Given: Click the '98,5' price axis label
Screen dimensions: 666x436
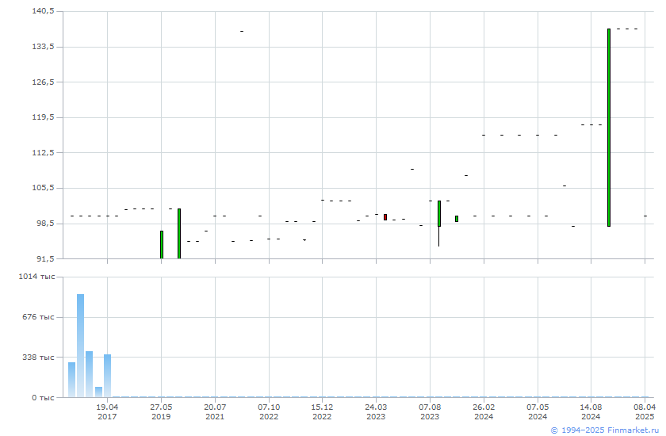Looking at the screenshot, I should (45, 224).
